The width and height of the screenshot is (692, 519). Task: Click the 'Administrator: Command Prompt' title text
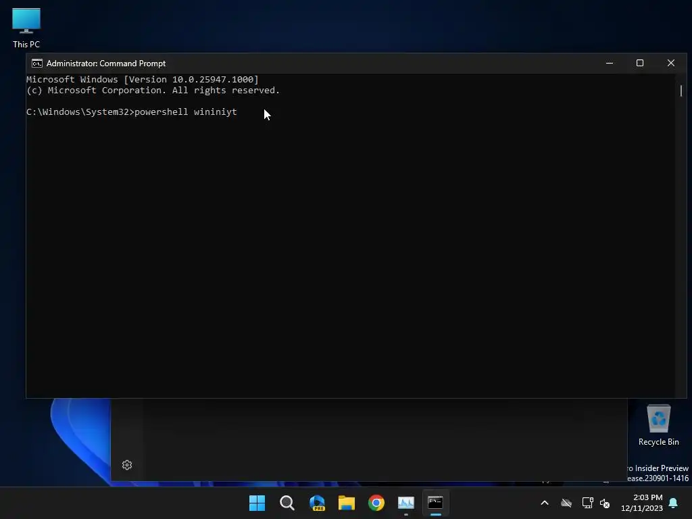click(106, 64)
